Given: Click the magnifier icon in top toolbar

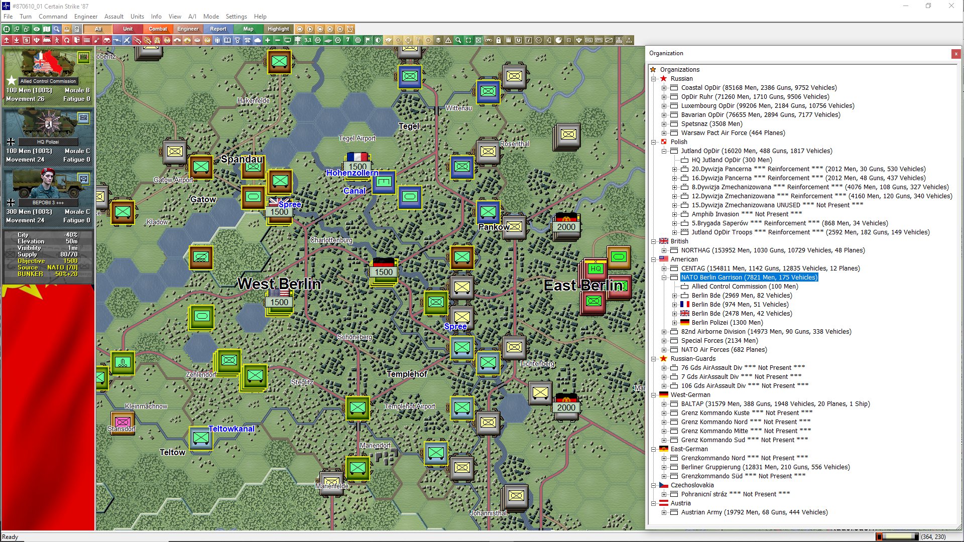Looking at the screenshot, I should (x=57, y=29).
